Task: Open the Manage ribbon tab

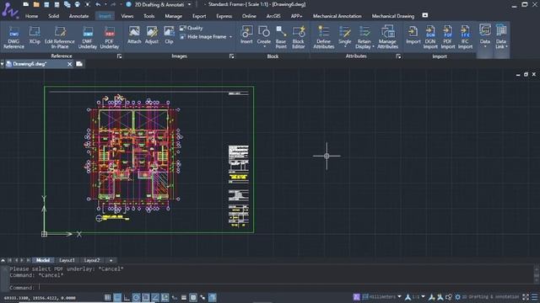Action: (173, 16)
